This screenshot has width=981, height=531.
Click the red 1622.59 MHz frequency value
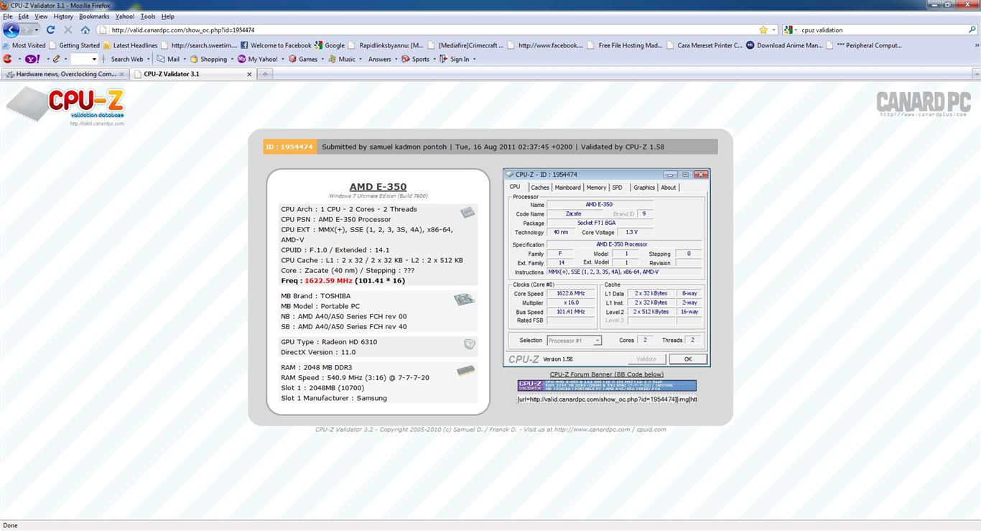(328, 281)
